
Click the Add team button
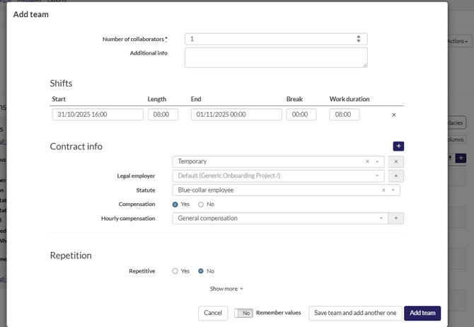pos(422,313)
